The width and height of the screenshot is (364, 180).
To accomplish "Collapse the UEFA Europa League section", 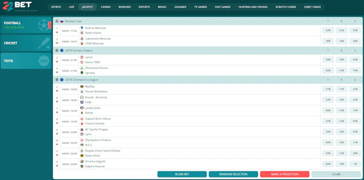I will point(208,50).
